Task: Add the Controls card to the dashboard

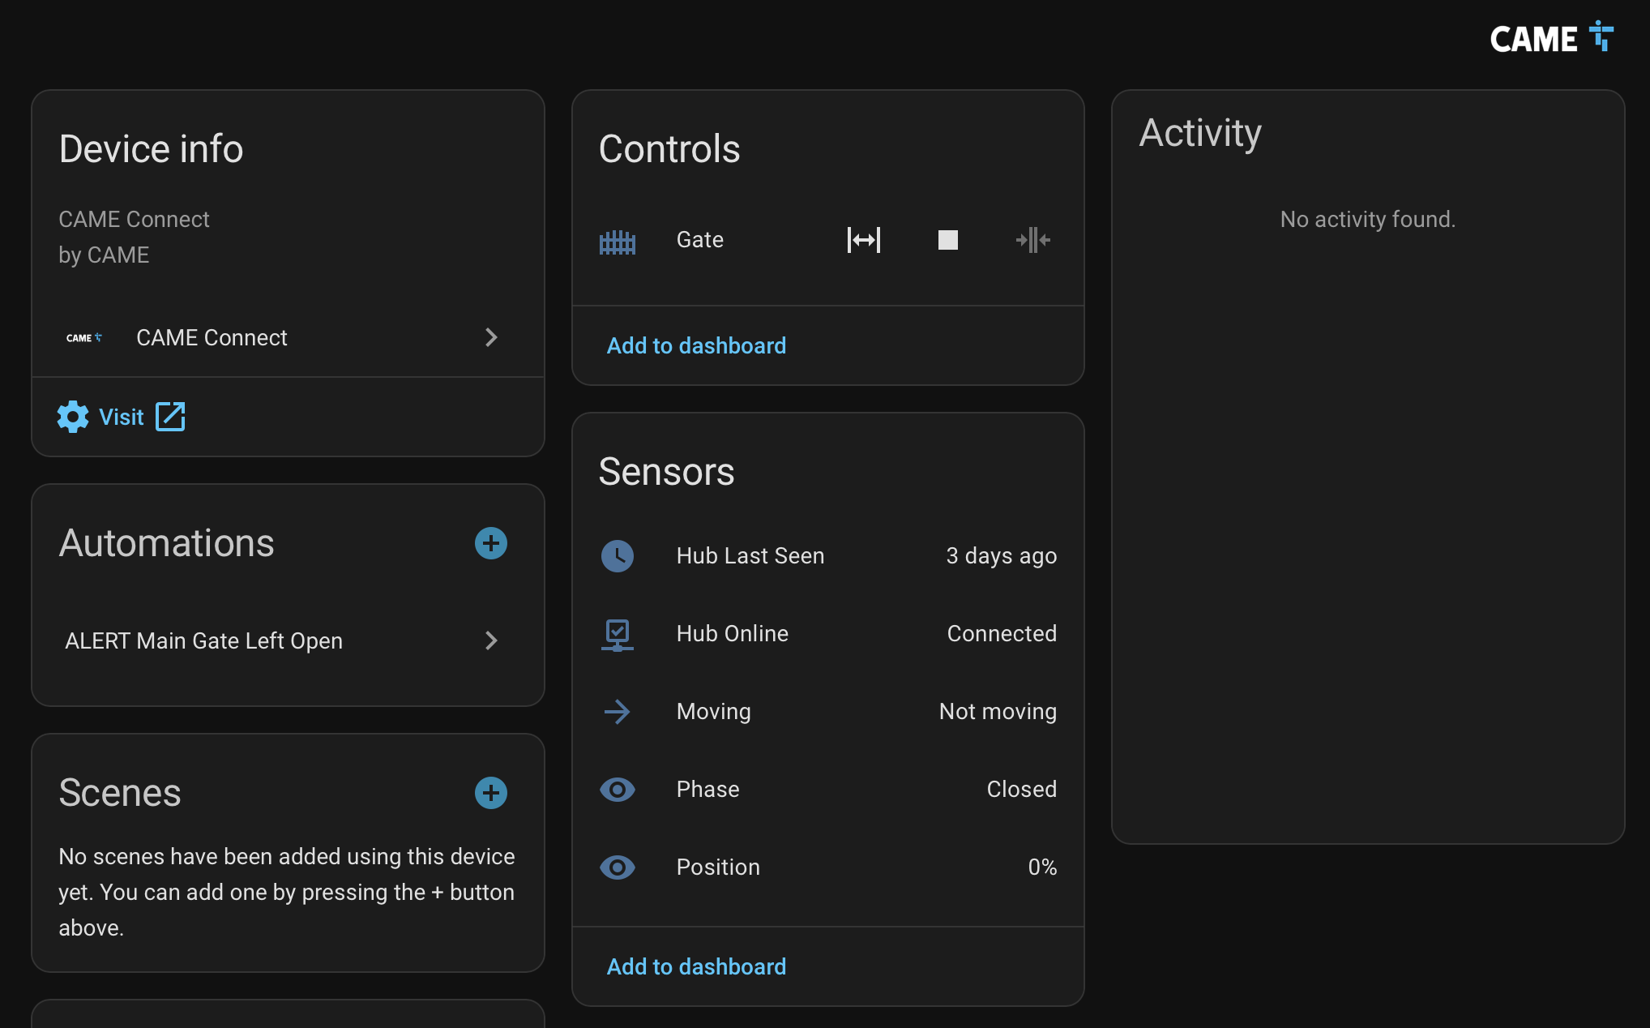Action: pos(696,345)
